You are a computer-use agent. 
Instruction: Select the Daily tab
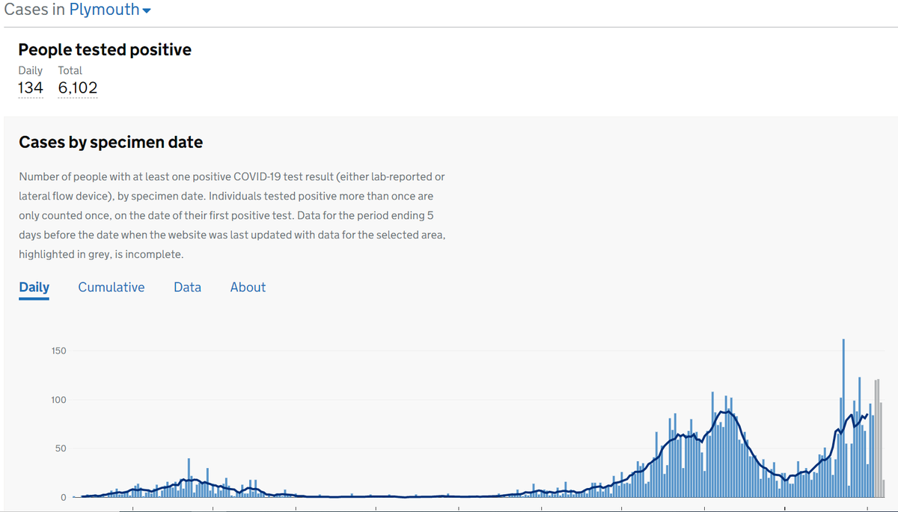coord(34,287)
